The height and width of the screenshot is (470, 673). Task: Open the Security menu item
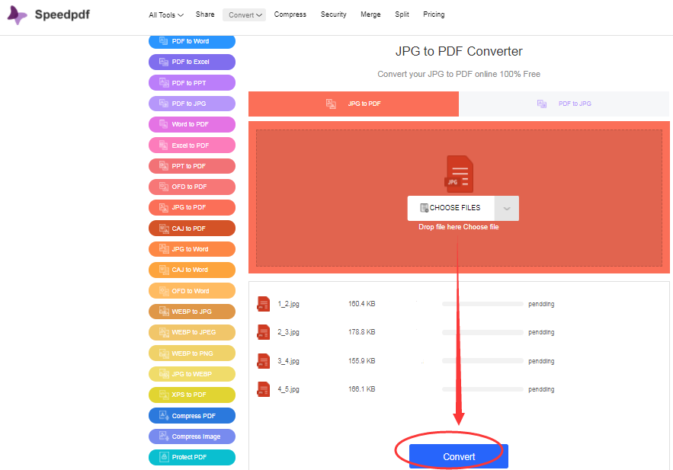(x=334, y=14)
